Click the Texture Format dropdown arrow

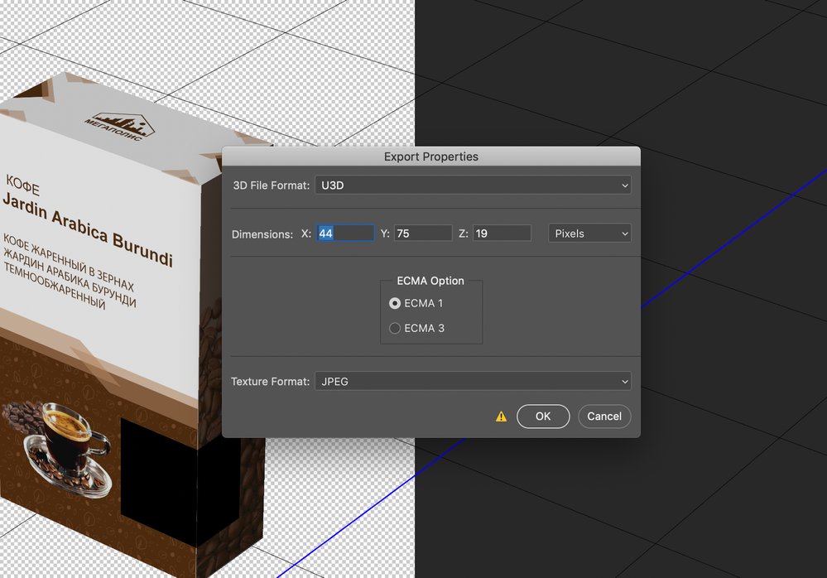click(x=626, y=381)
